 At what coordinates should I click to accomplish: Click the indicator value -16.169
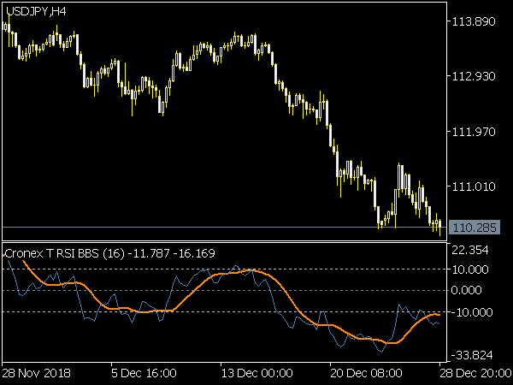coord(194,253)
